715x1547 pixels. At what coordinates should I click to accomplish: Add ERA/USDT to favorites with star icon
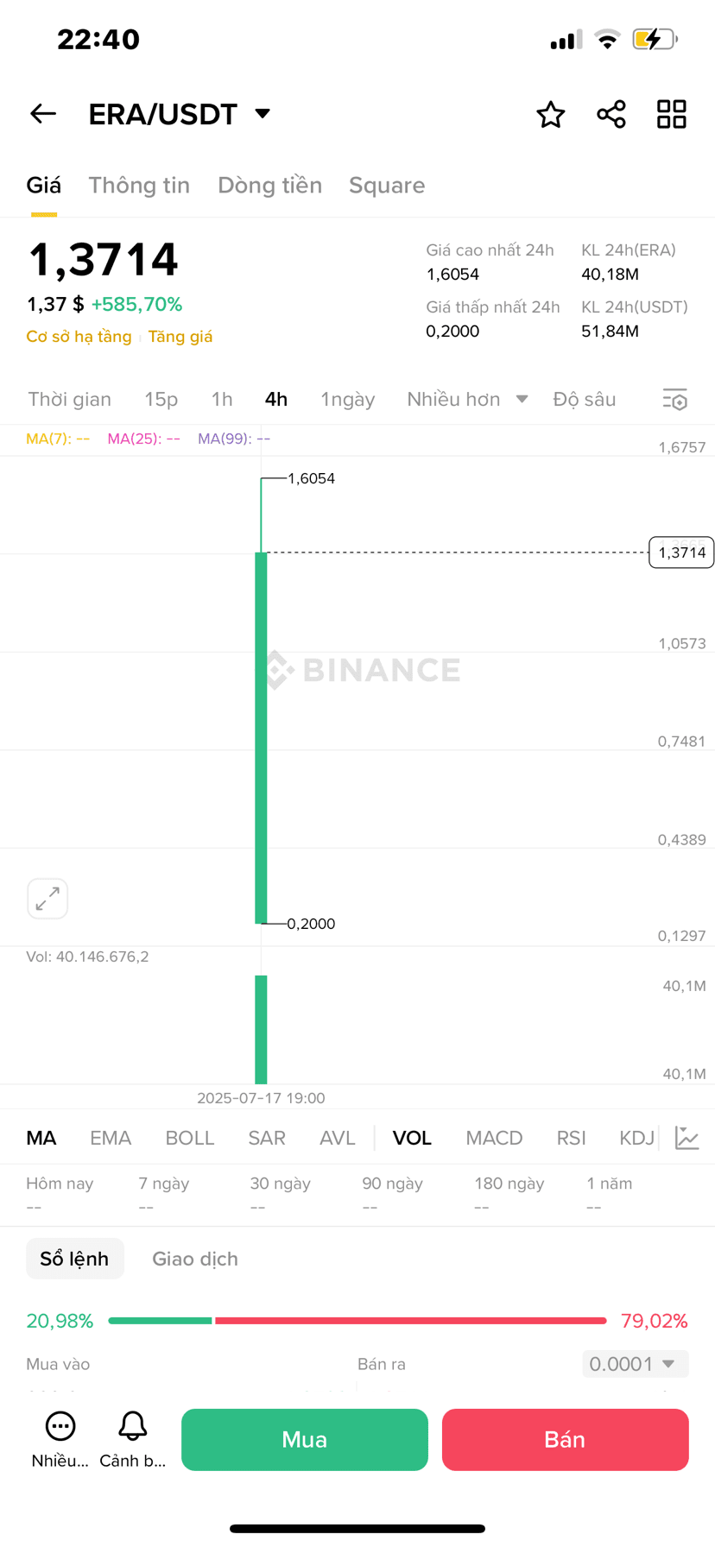point(550,114)
